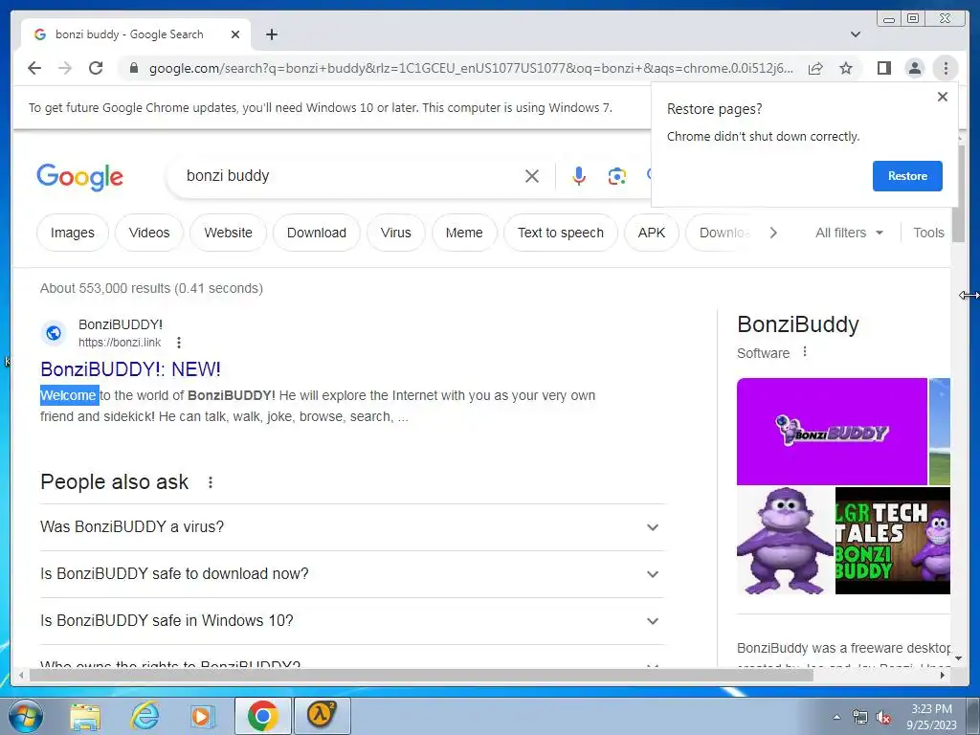Open the tab search chevron in the title bar
The height and width of the screenshot is (735, 980).
click(856, 34)
